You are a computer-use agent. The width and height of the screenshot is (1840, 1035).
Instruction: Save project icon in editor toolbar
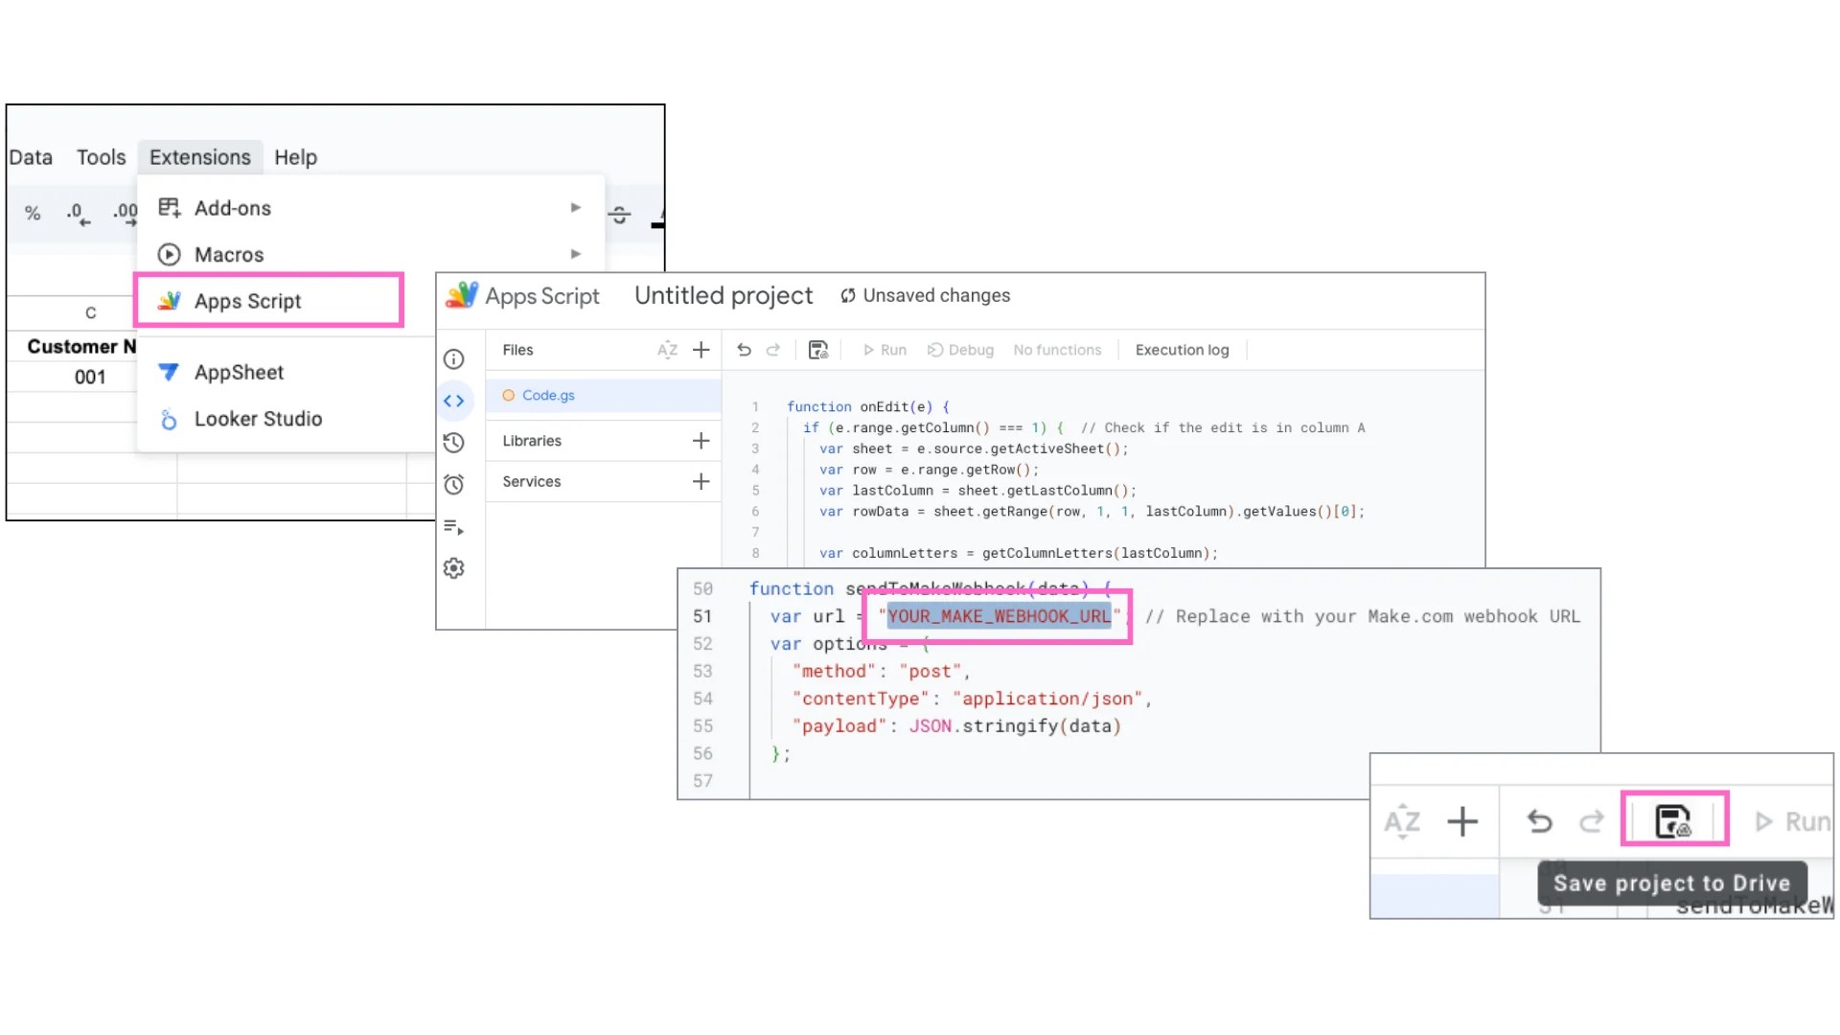(818, 350)
